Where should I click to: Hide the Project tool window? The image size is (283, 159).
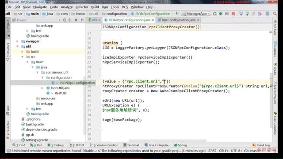(82, 20)
